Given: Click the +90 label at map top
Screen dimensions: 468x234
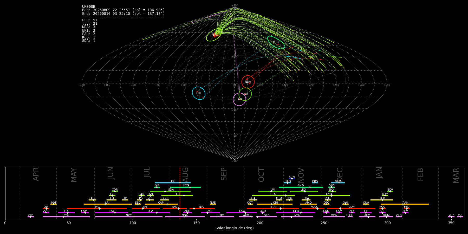Looking at the screenshot, I should [x=234, y=6].
